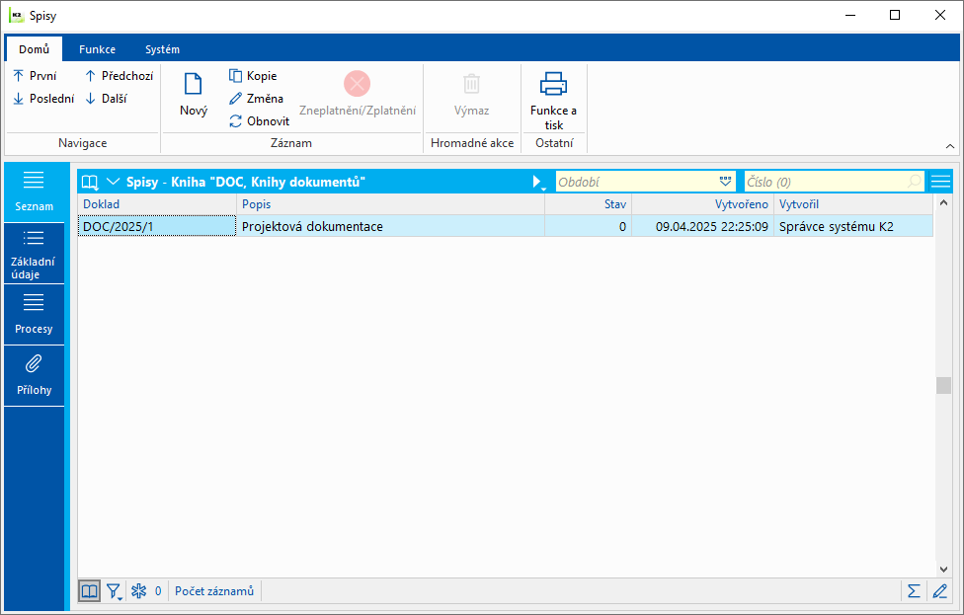Move to previous record with Předchozí
964x615 pixels.
pyautogui.click(x=119, y=76)
